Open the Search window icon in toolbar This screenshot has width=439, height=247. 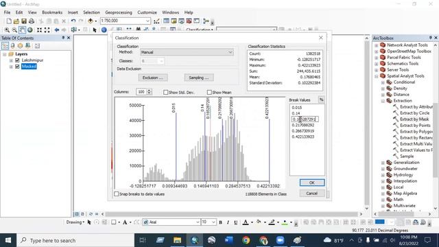click(x=181, y=21)
